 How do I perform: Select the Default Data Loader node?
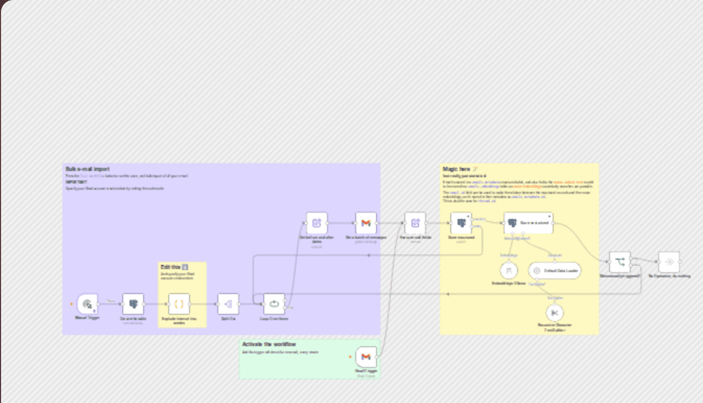coord(555,271)
